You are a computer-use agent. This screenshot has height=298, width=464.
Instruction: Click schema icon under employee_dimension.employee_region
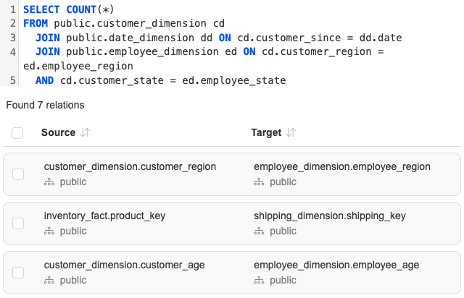[x=259, y=182]
